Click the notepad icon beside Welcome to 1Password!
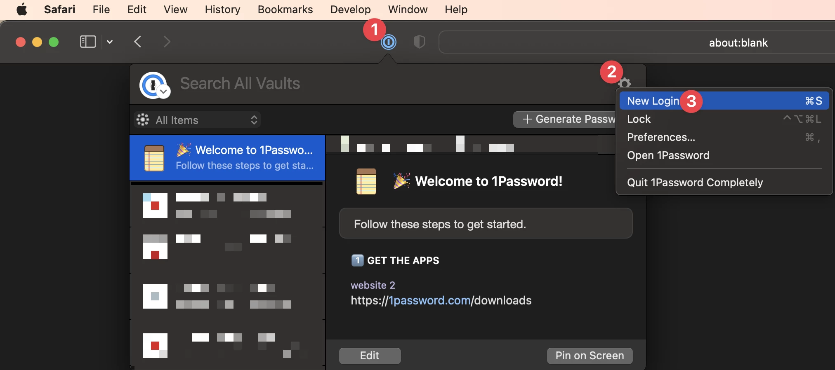Viewport: 835px width, 370px height. [366, 181]
